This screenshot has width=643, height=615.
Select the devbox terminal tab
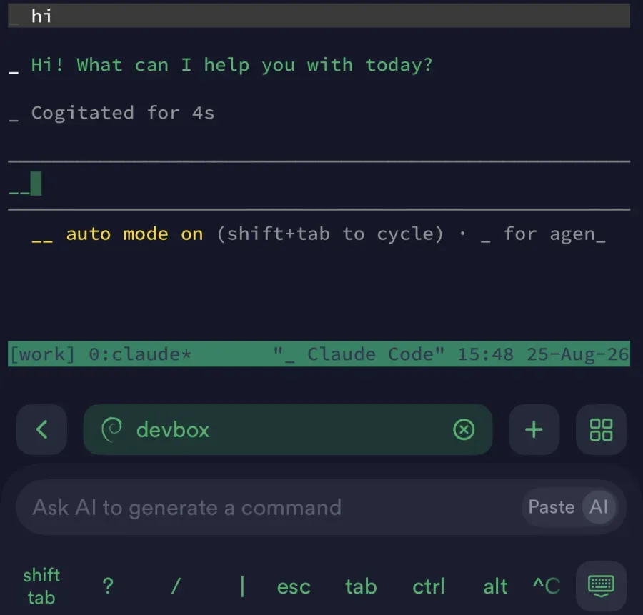287,429
